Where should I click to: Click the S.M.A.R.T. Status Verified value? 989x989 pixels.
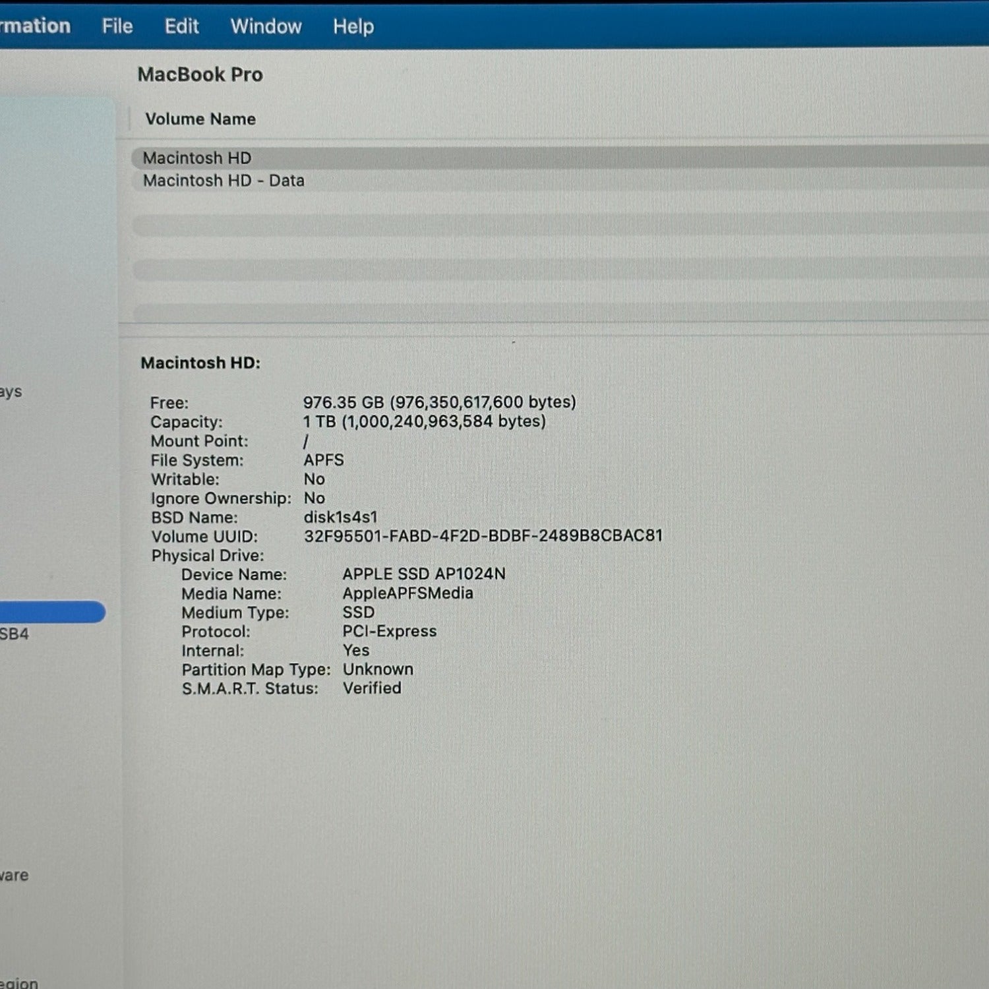(x=372, y=688)
